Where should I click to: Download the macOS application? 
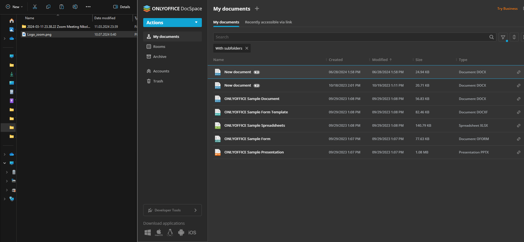point(159,233)
